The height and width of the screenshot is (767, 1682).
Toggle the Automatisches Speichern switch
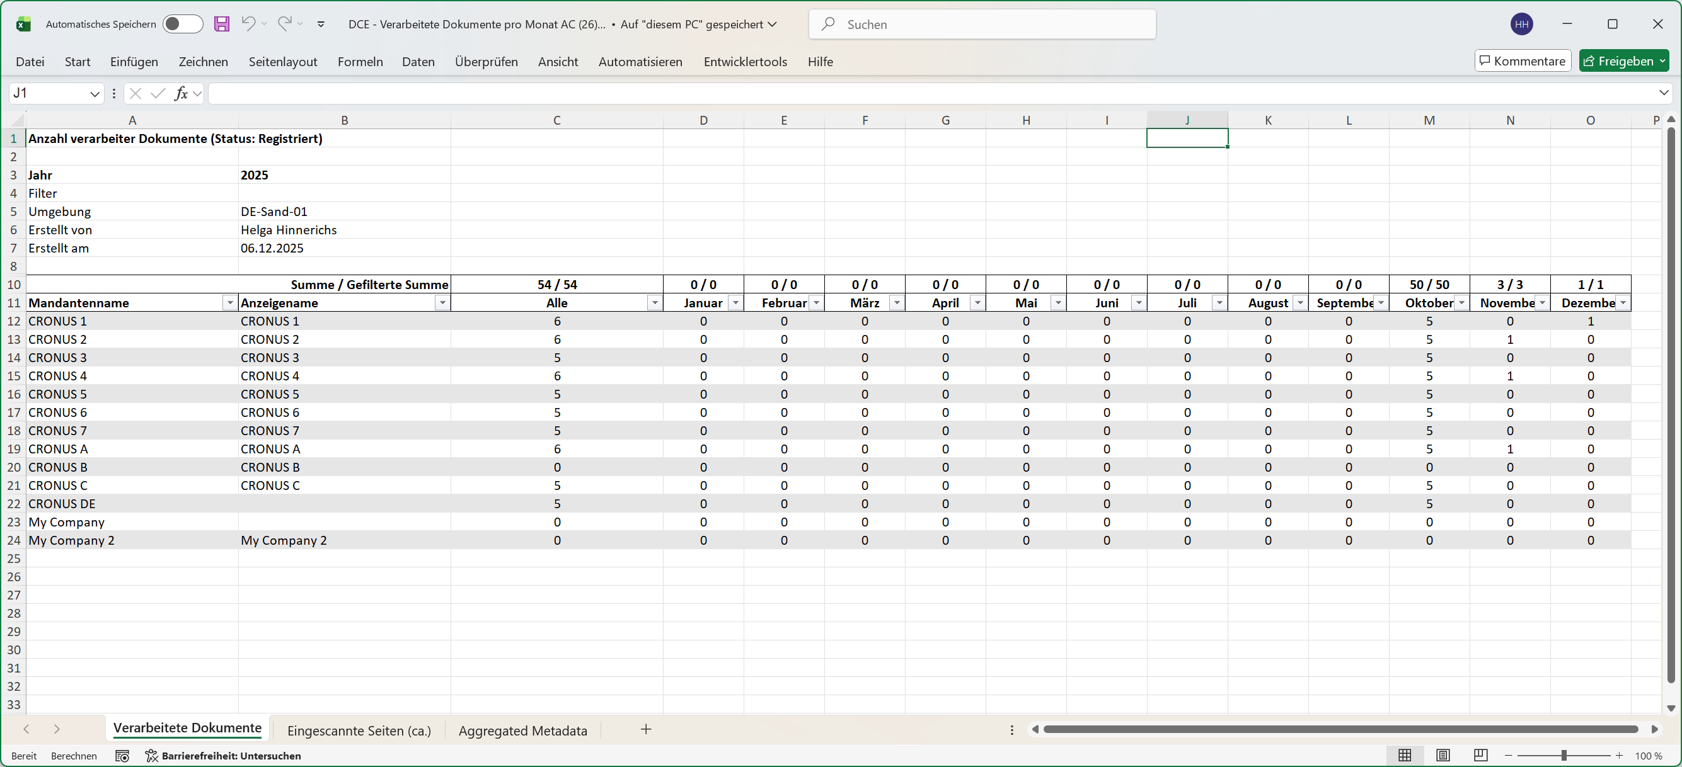click(x=182, y=24)
